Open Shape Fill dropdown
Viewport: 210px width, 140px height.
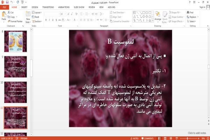[175, 13]
